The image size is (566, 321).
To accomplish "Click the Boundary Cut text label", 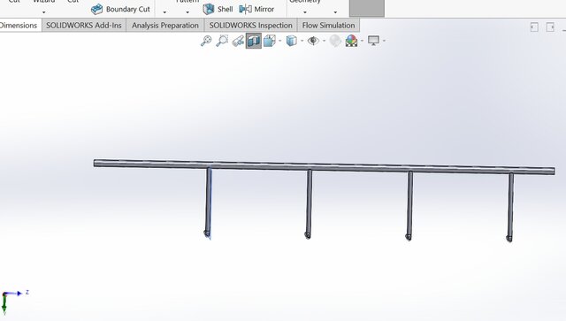I will 127,10.
